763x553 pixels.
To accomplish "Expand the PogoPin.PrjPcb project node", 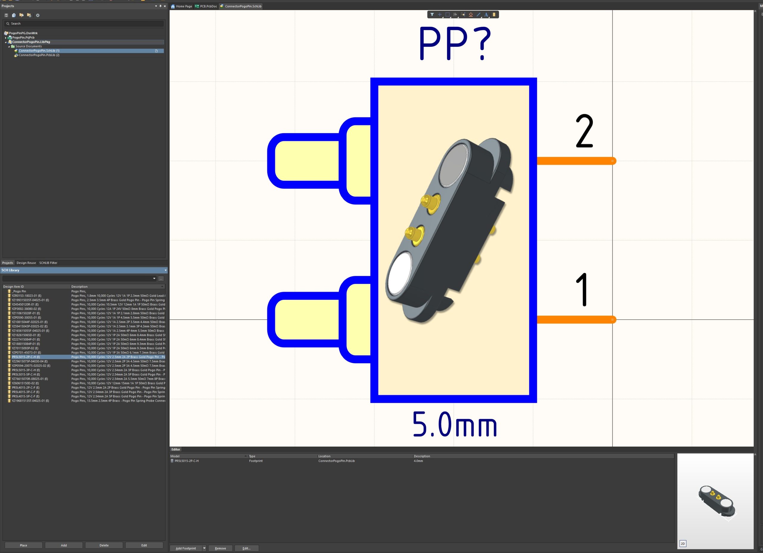I will 6,38.
